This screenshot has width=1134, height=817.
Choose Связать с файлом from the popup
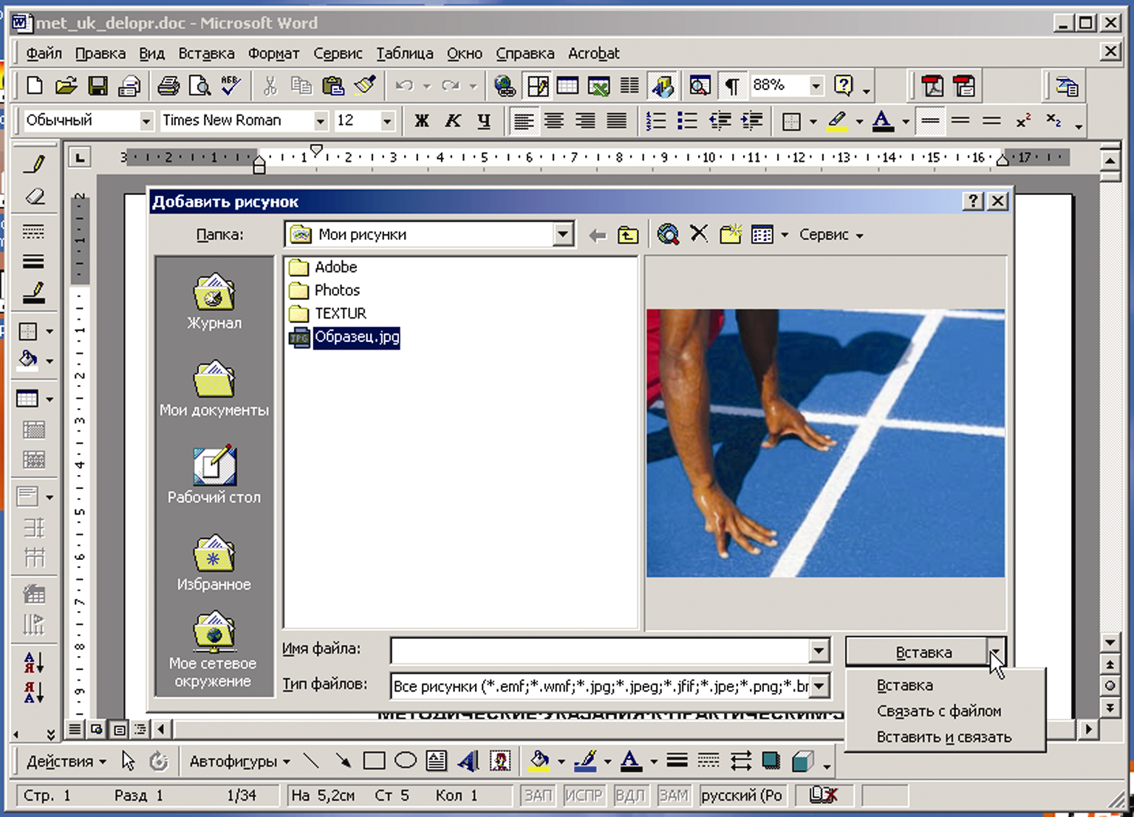pos(939,711)
